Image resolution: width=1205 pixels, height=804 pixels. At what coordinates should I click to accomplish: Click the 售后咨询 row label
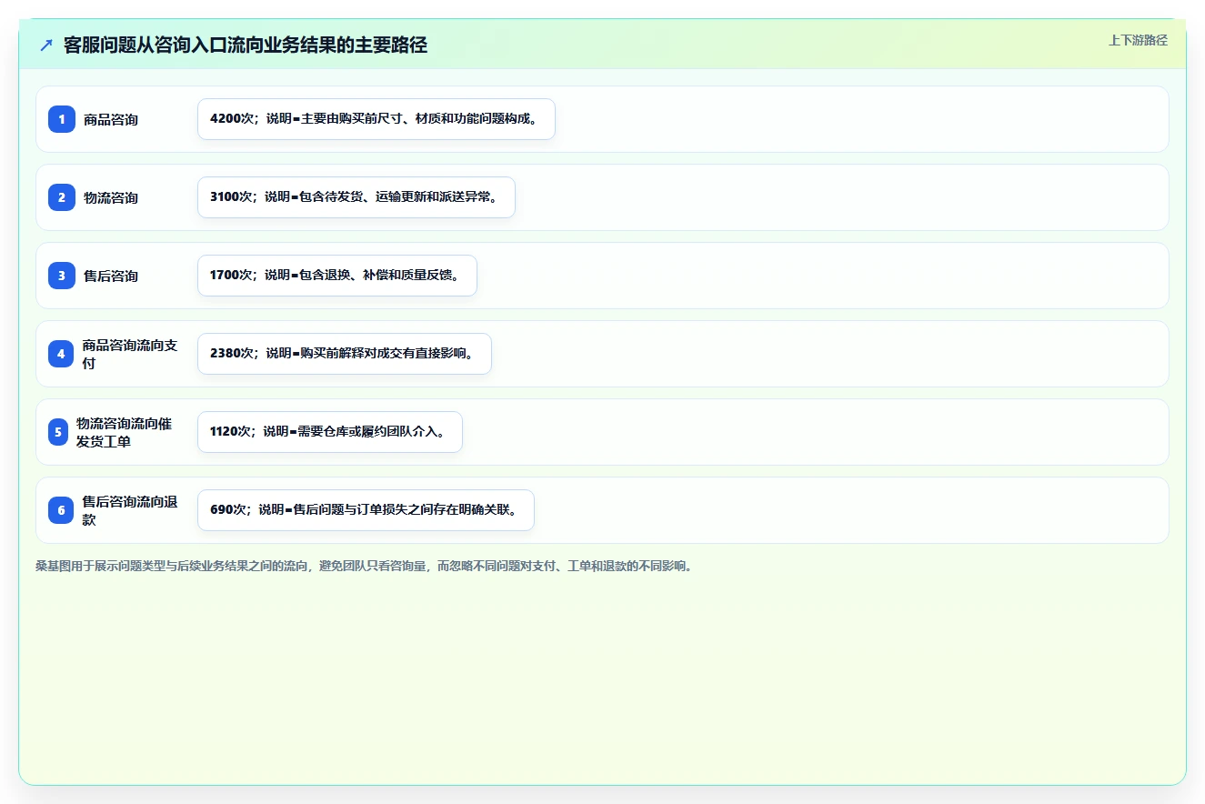111,276
